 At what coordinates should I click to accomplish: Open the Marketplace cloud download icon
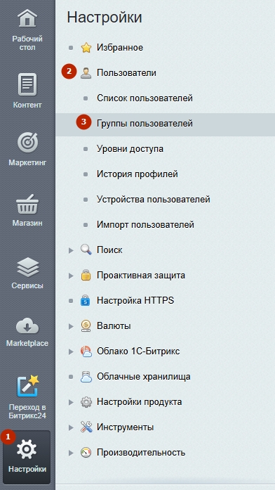(x=27, y=325)
